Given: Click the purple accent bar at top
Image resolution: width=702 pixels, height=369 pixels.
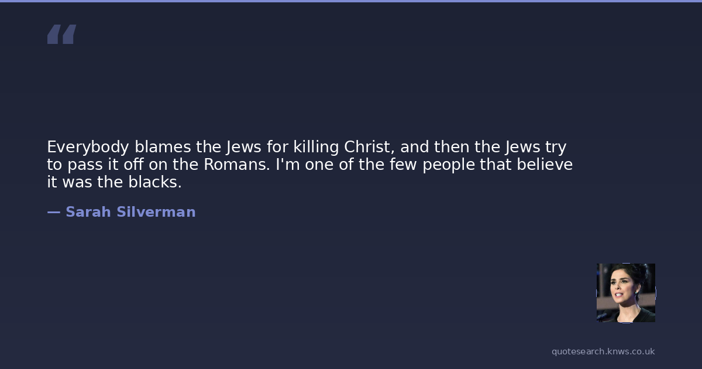Looking at the screenshot, I should tap(351, 1).
